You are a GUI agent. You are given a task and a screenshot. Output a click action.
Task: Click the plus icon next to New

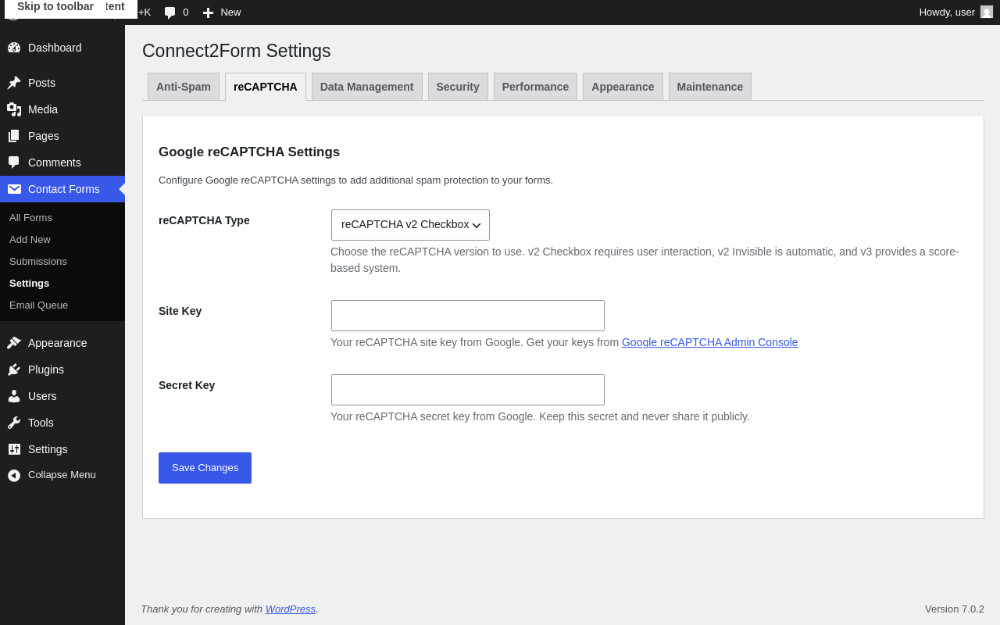tap(208, 12)
